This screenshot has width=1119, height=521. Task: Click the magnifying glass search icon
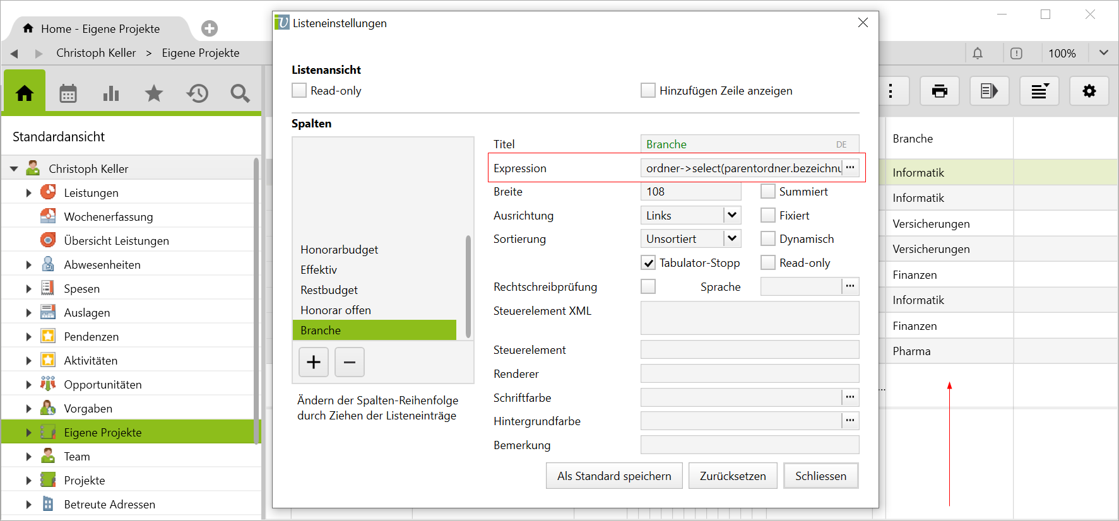(x=240, y=94)
